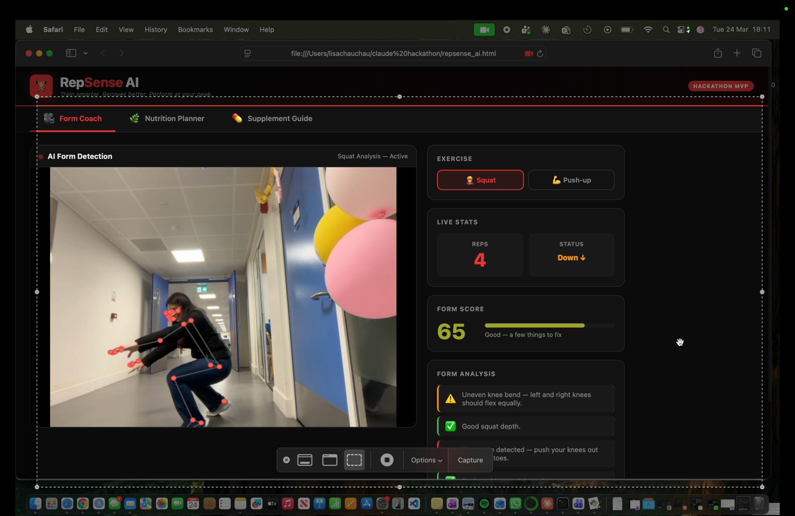Select Capture Selected Window mode
The image size is (795, 516).
(330, 460)
